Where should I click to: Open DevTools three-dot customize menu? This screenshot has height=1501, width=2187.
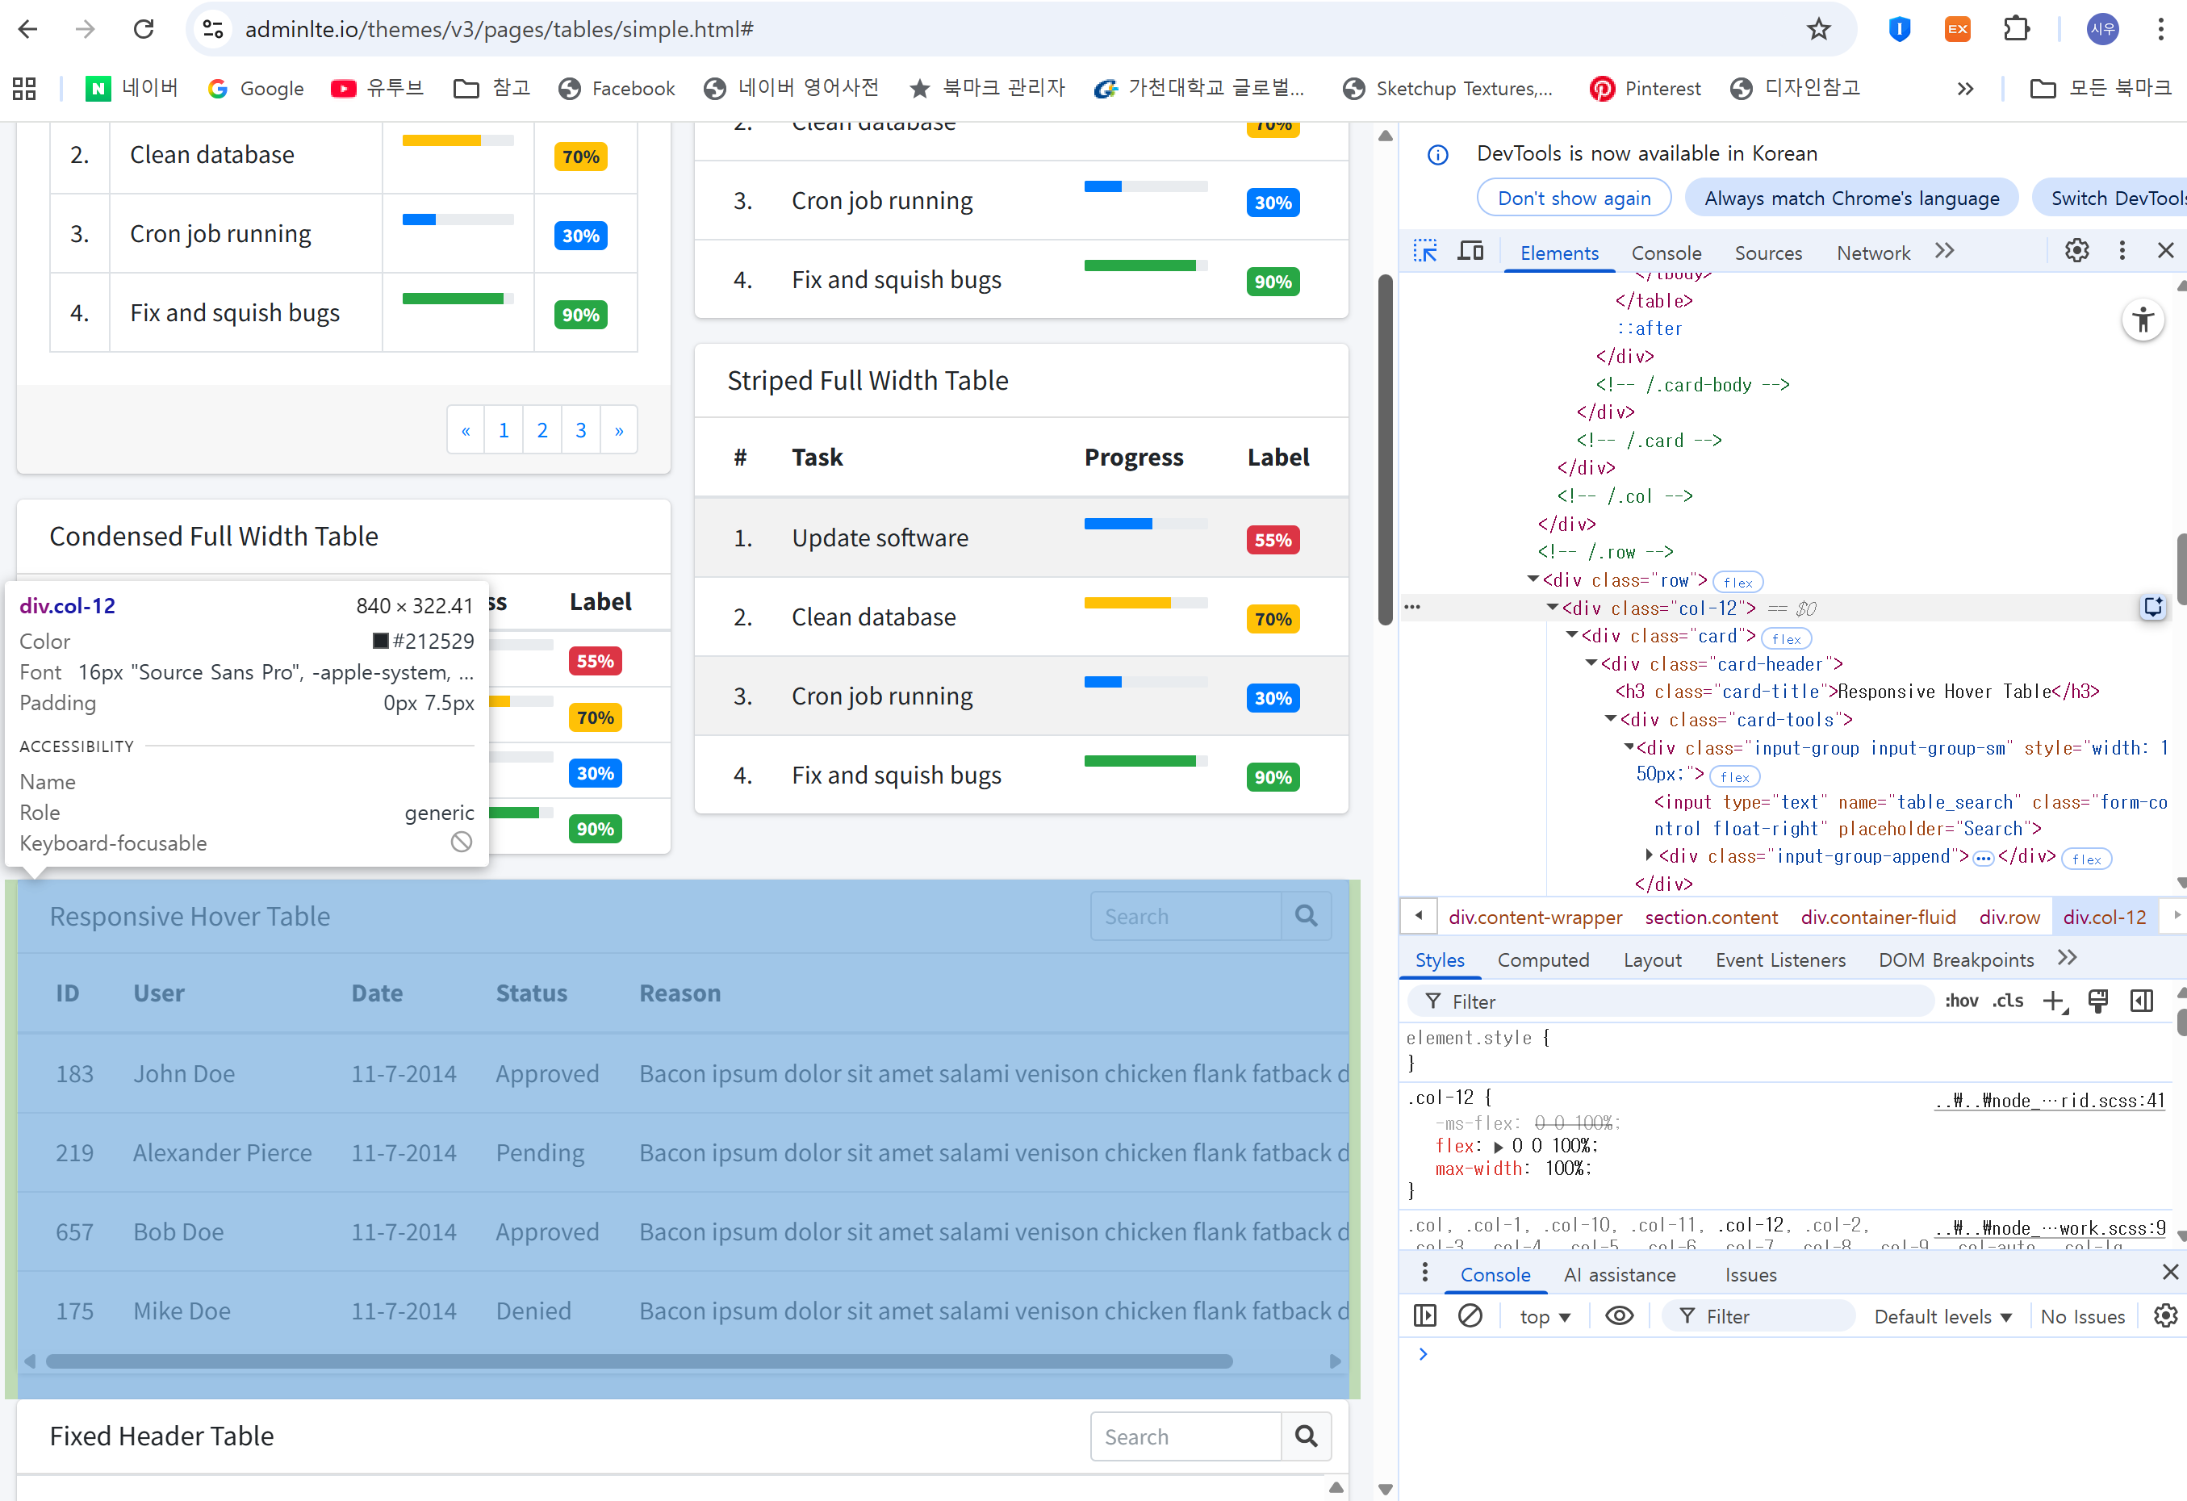tap(2122, 250)
